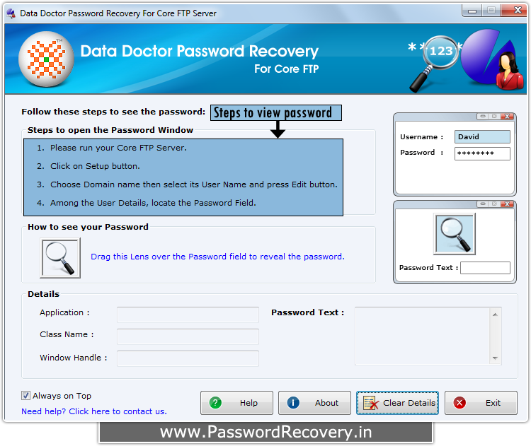
Task: Click the 123 magnifier banner graphic
Action: tap(434, 62)
